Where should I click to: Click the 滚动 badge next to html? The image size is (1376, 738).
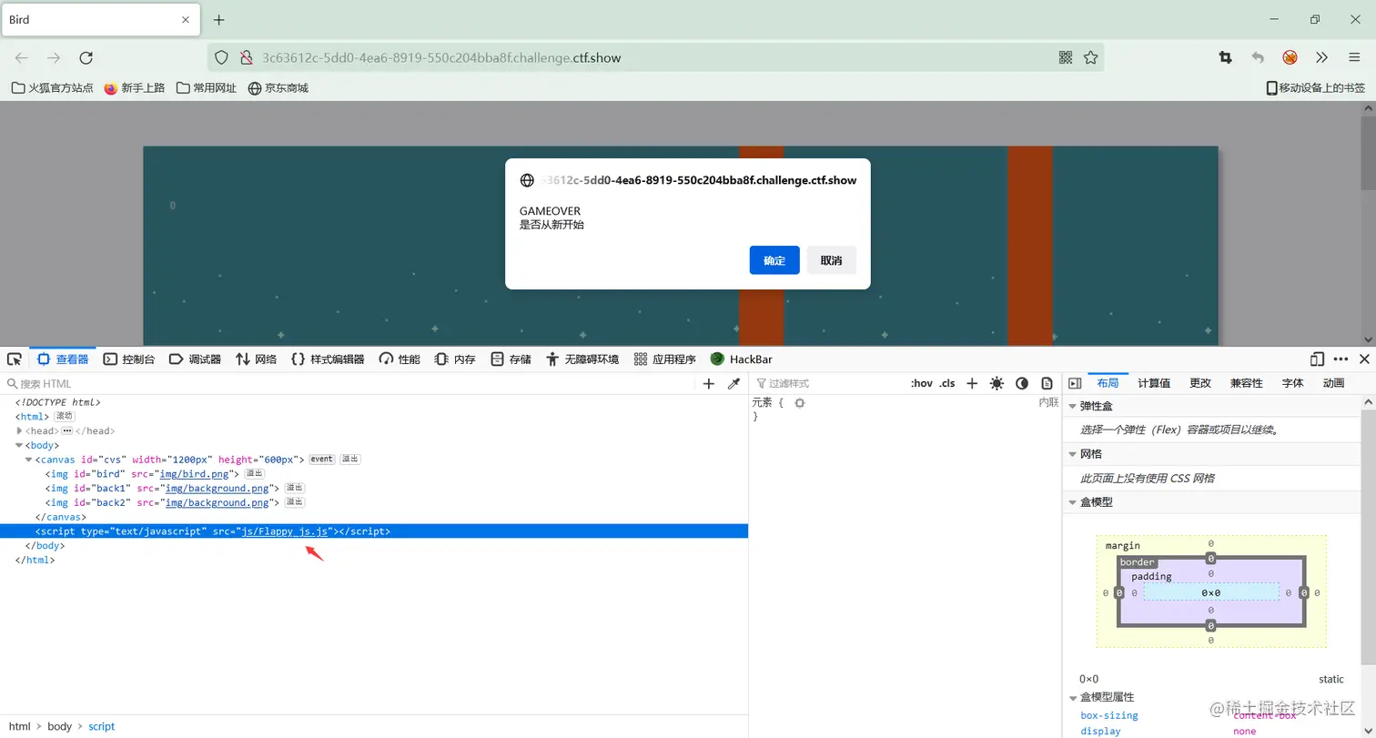tap(64, 417)
